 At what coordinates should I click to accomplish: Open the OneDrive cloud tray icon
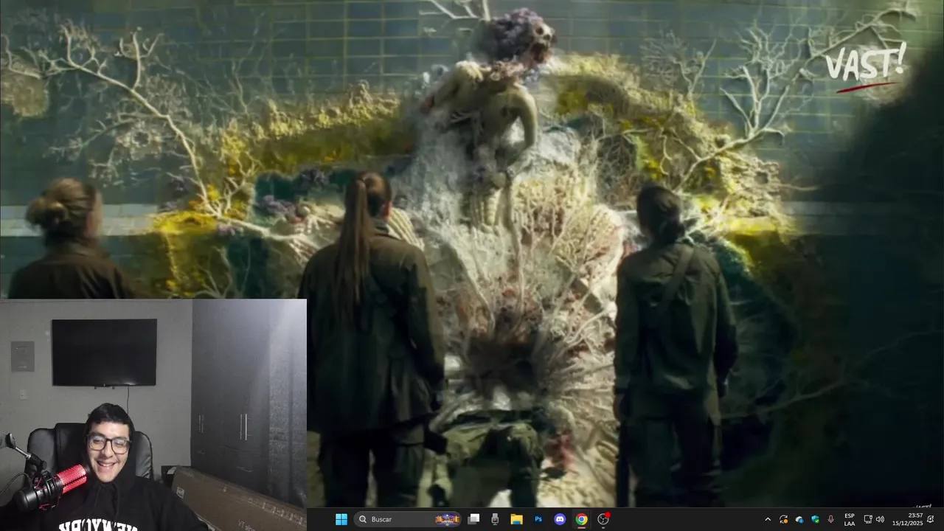pyautogui.click(x=799, y=519)
